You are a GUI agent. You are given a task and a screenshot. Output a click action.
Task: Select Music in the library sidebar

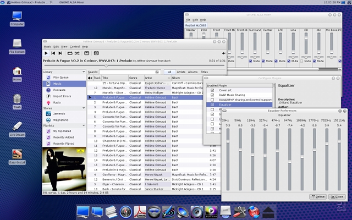[64, 84]
